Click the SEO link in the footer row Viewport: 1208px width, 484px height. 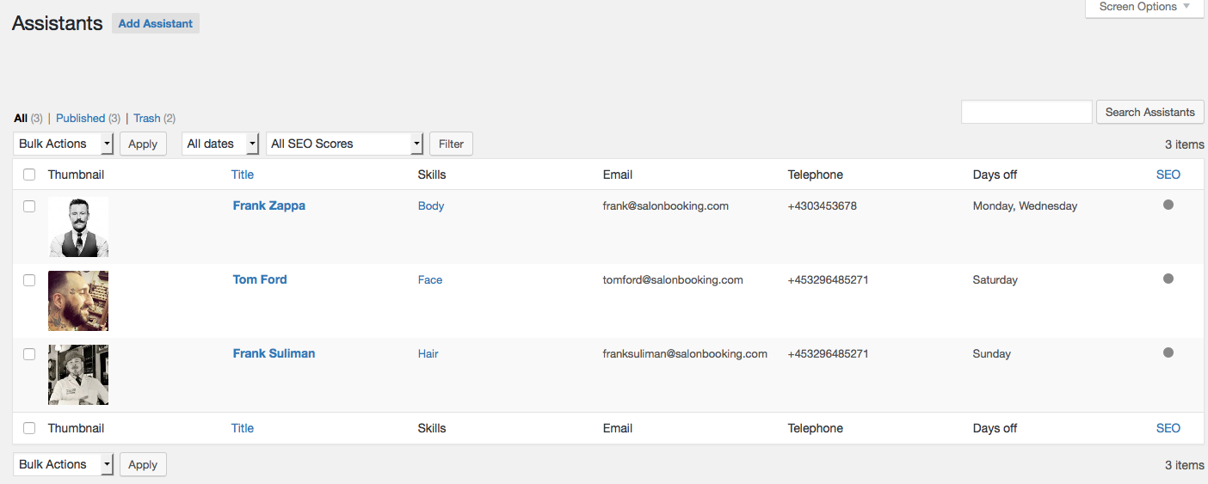(x=1168, y=428)
